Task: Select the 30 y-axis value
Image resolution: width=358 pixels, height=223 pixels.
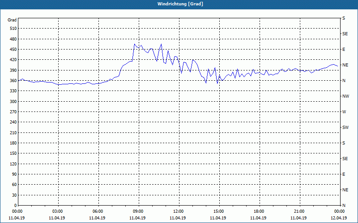Action: (14, 195)
